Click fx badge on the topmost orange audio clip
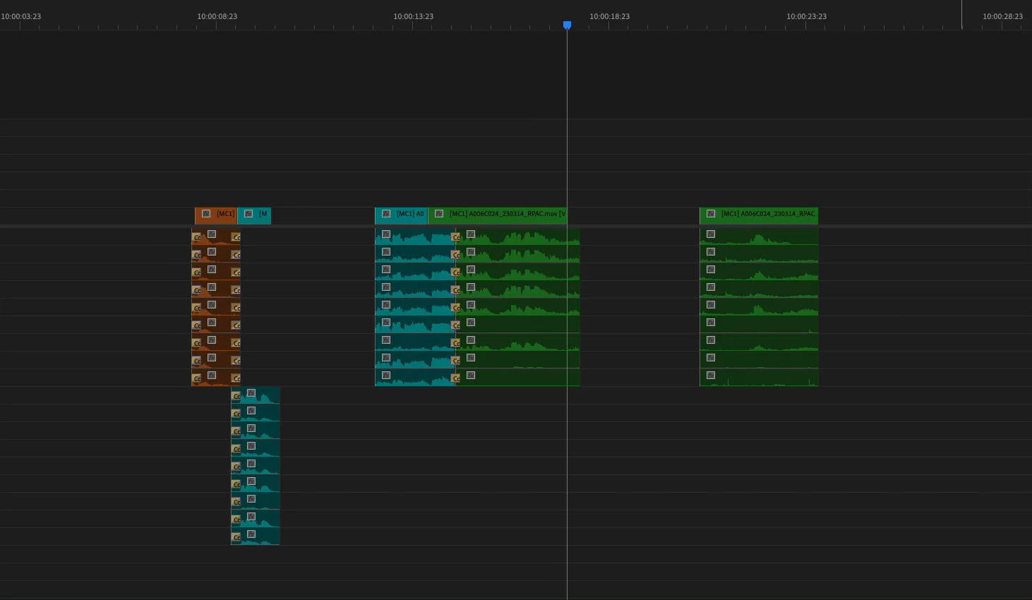This screenshot has height=600, width=1032. [x=212, y=234]
